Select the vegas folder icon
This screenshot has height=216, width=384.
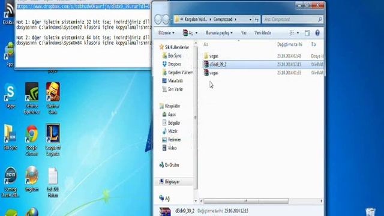(206, 56)
